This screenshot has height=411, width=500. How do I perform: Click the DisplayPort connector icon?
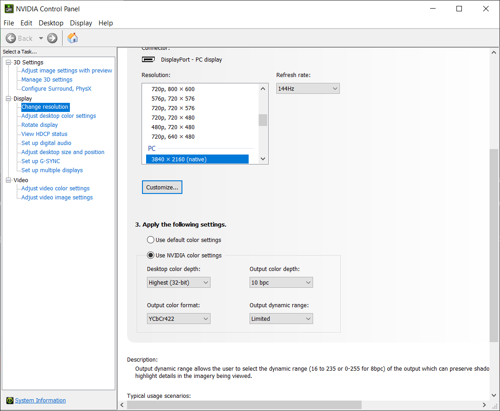[x=148, y=59]
